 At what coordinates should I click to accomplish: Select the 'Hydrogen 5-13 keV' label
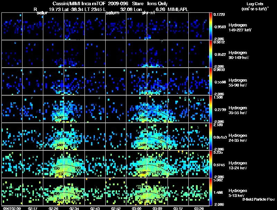tap(238, 193)
